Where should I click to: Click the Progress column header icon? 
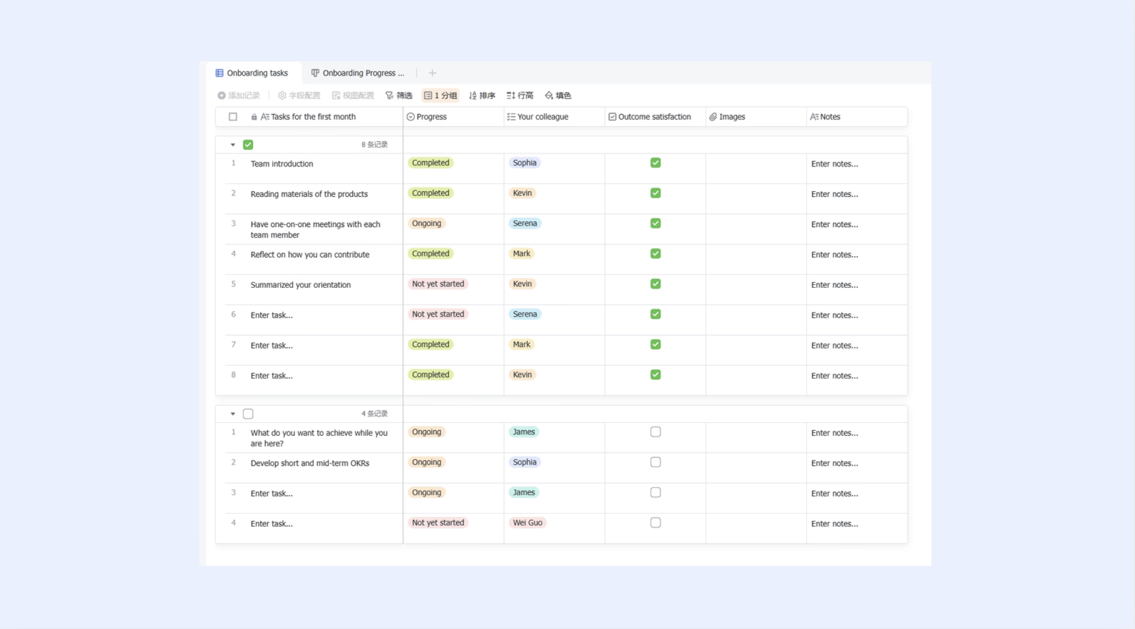click(x=411, y=117)
